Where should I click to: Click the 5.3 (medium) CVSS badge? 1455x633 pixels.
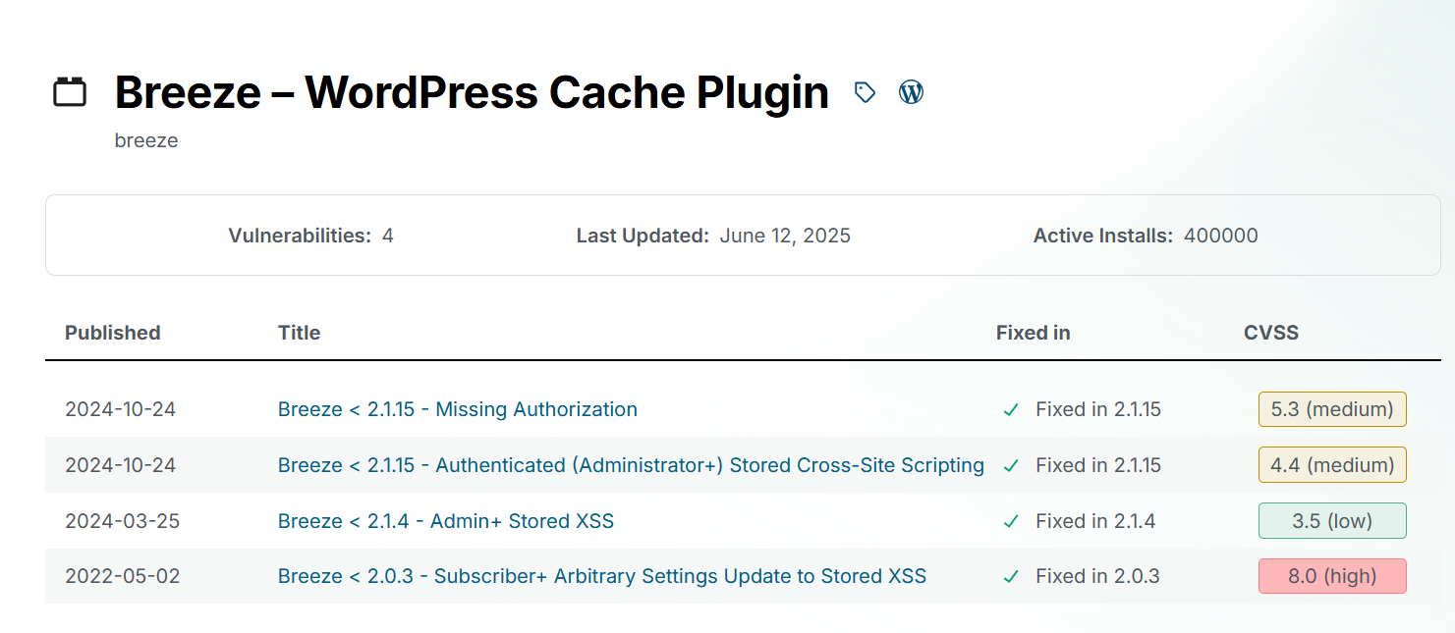tap(1332, 409)
